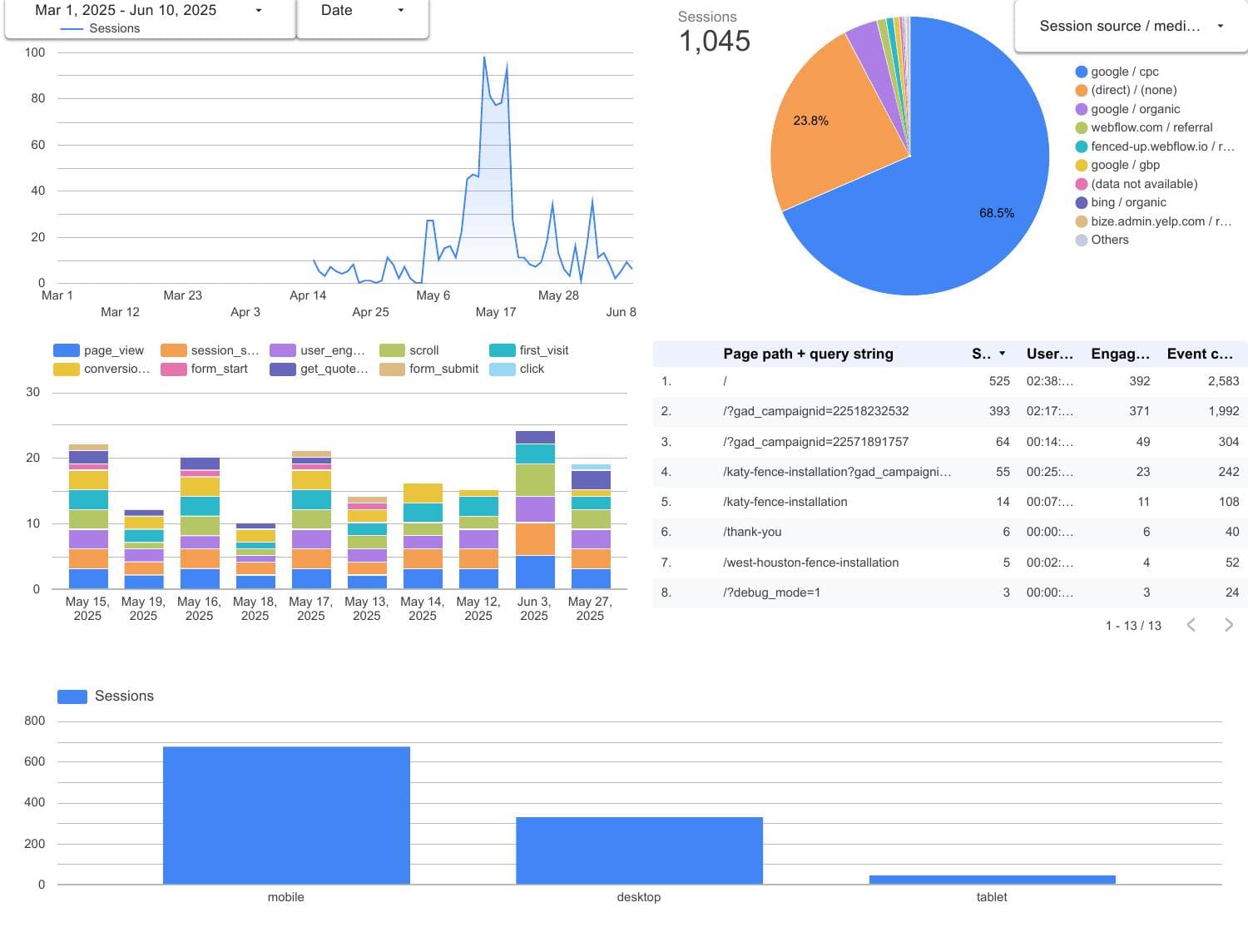Click the form_submit legend icon
This screenshot has width=1248, height=937.
point(392,369)
